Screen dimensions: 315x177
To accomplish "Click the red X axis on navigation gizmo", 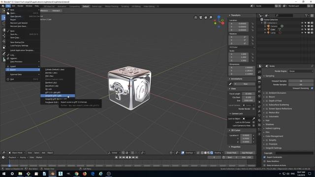I will pos(223,23).
